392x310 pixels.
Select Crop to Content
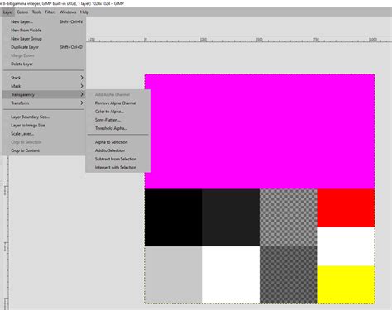point(44,150)
